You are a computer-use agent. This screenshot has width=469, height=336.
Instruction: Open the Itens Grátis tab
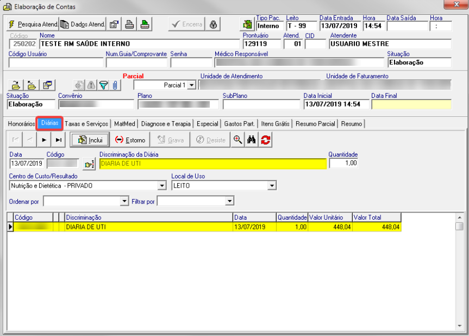pyautogui.click(x=275, y=124)
